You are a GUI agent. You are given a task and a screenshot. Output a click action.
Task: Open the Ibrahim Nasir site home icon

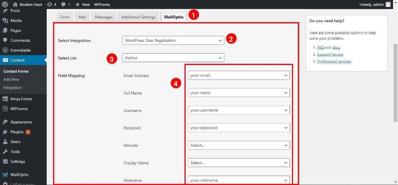(15, 4)
